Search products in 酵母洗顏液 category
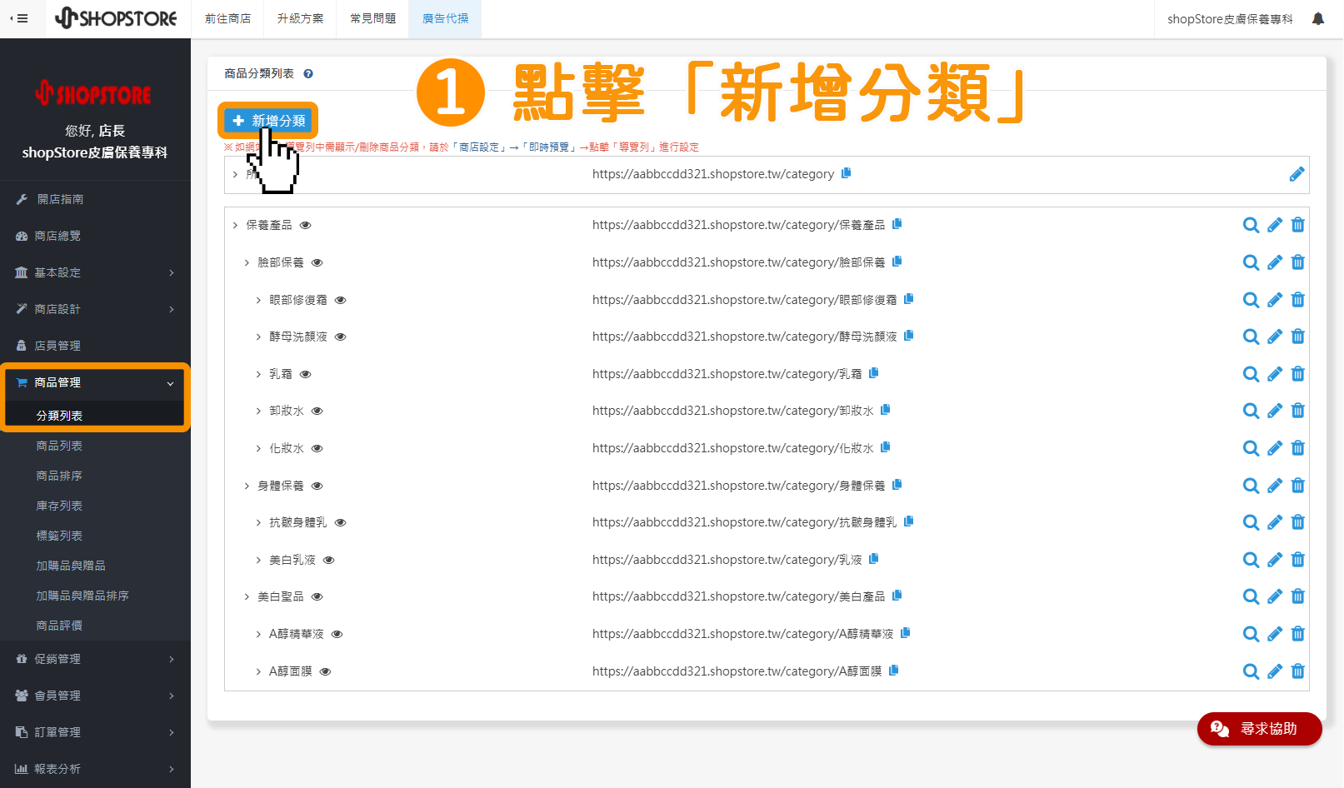This screenshot has width=1344, height=788. pos(1251,337)
